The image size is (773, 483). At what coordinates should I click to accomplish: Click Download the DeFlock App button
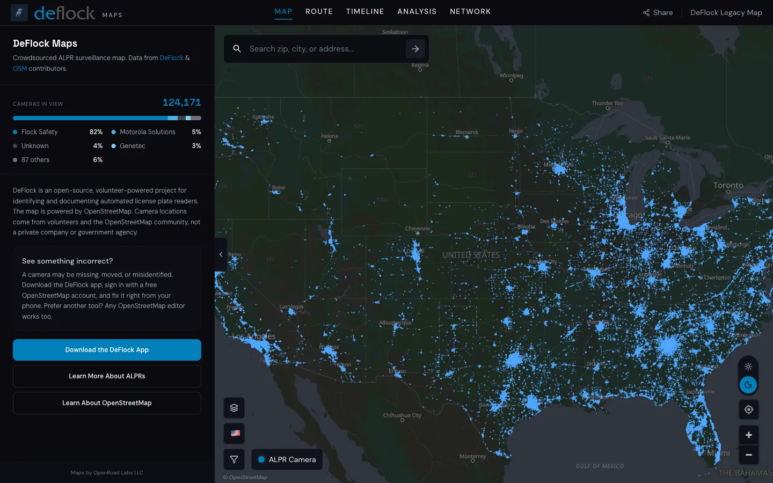(x=107, y=350)
